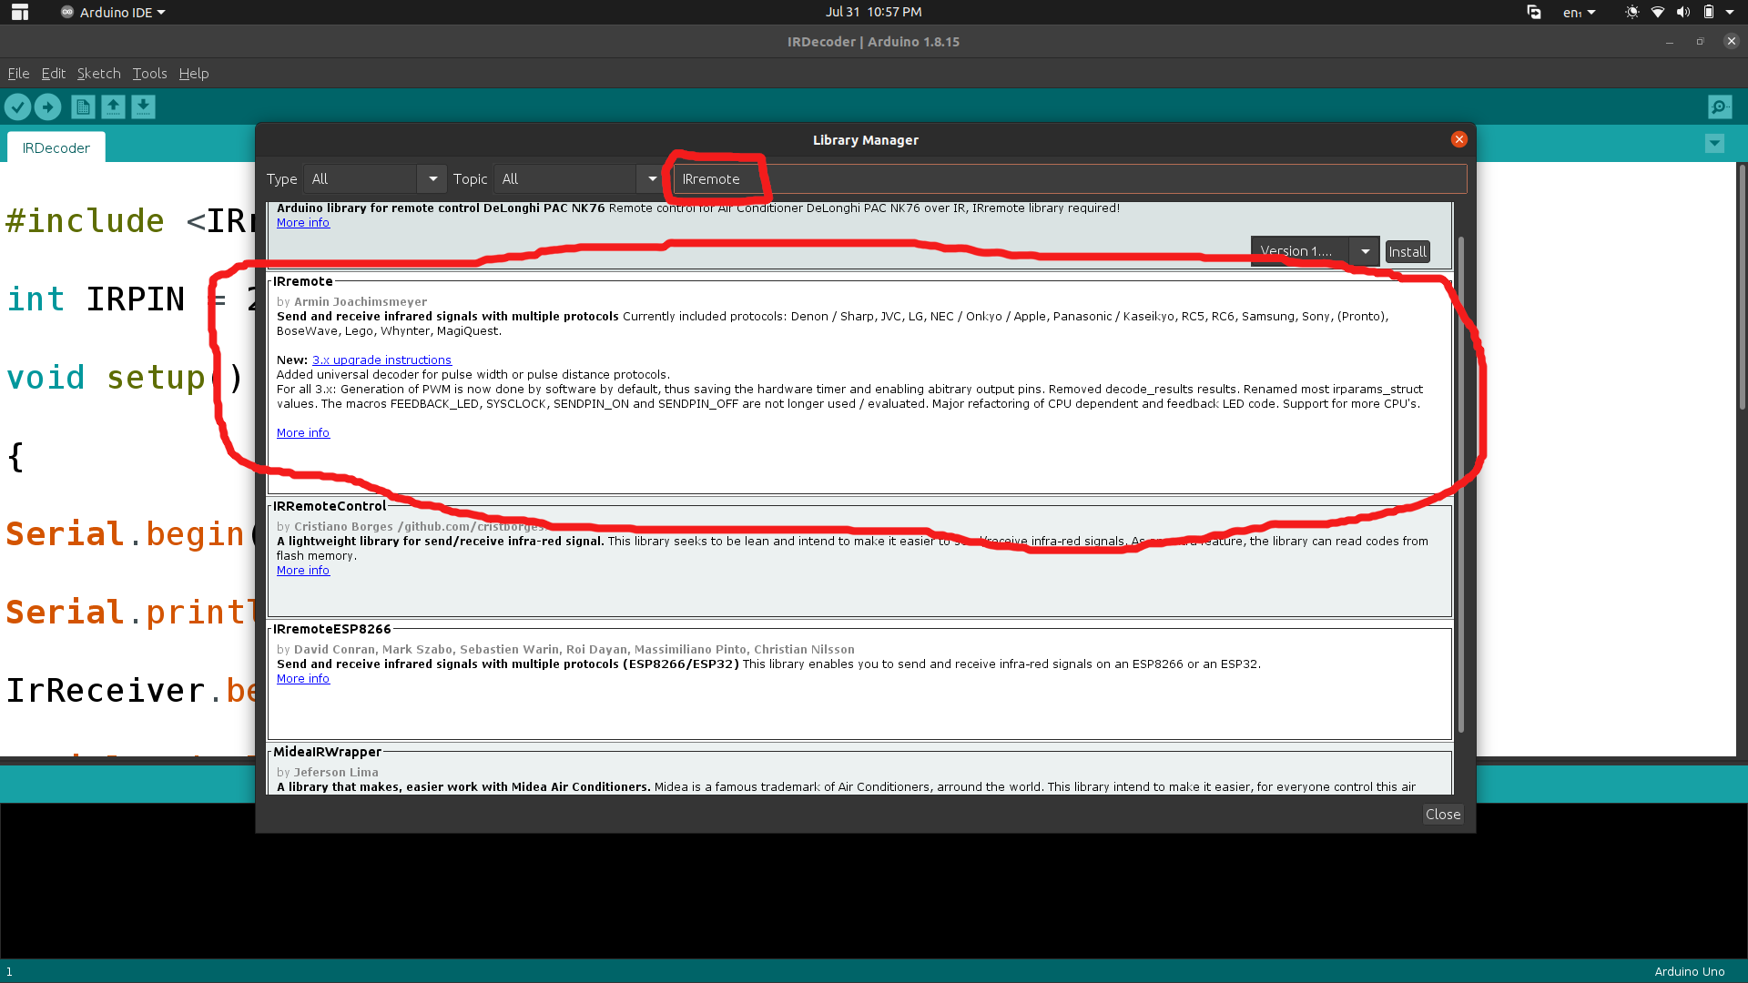Click the IRremote search input field
Viewport: 1748px width, 983px height.
click(x=1065, y=179)
